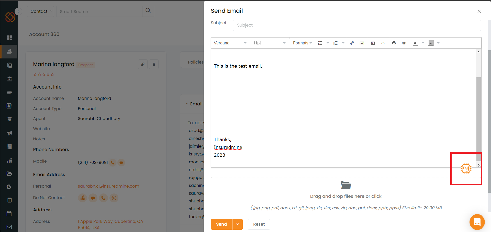Click the insert media toolbar icon
The image size is (491, 232).
[x=373, y=43]
